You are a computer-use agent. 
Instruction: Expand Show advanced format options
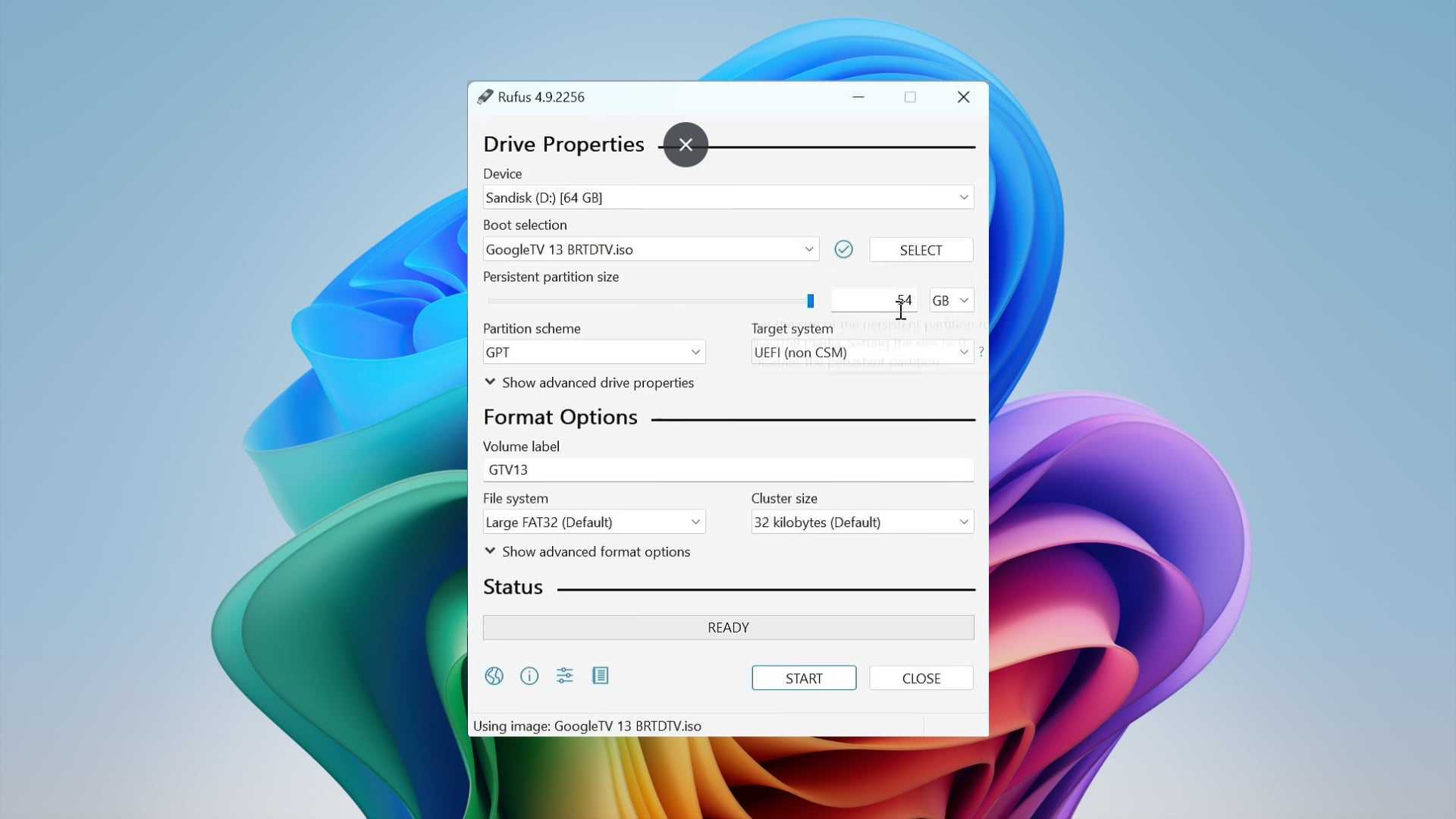587,552
